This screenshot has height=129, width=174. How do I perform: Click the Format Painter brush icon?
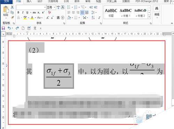12,17
